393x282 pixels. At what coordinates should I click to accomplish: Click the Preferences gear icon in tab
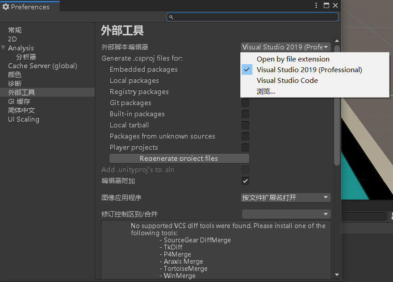tap(5, 7)
